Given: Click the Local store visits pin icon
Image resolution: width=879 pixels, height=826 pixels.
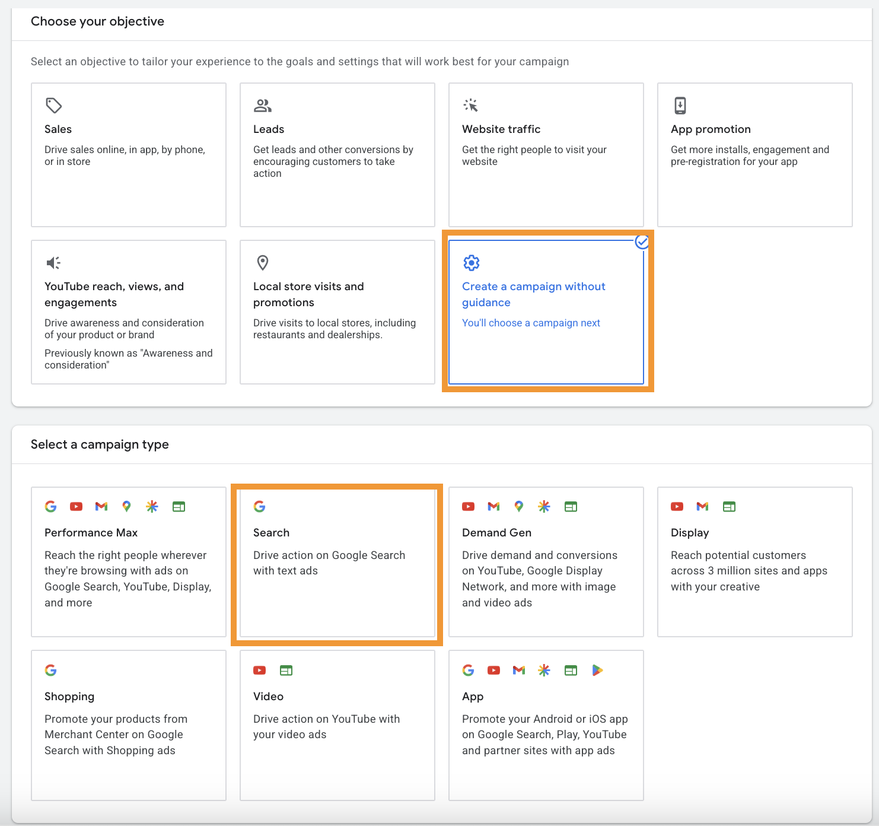Looking at the screenshot, I should click(x=263, y=263).
